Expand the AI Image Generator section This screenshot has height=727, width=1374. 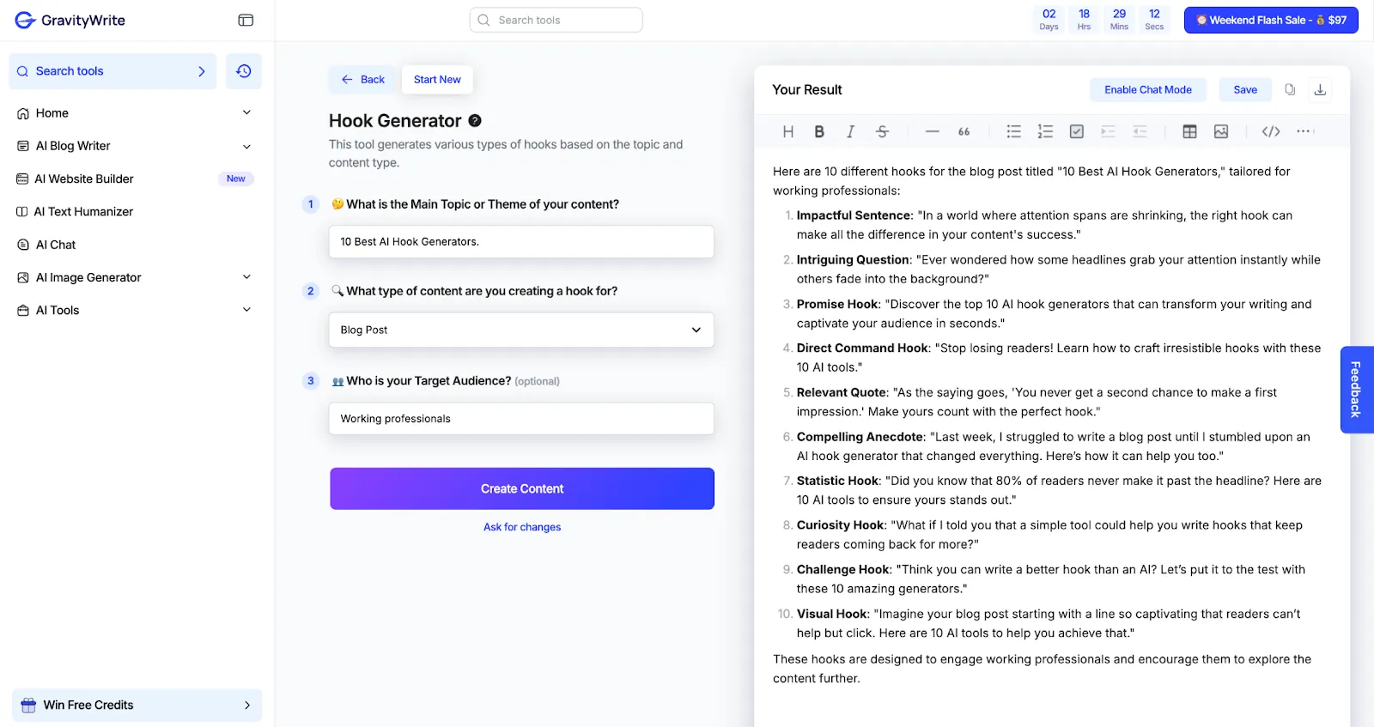(246, 277)
